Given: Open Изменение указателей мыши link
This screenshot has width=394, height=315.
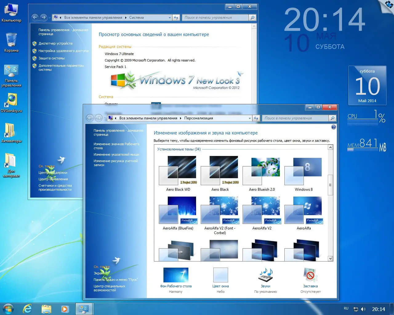Looking at the screenshot, I should pos(116,154).
